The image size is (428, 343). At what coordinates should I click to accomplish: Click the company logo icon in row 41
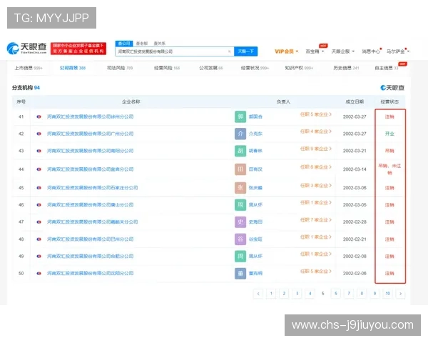pos(39,116)
